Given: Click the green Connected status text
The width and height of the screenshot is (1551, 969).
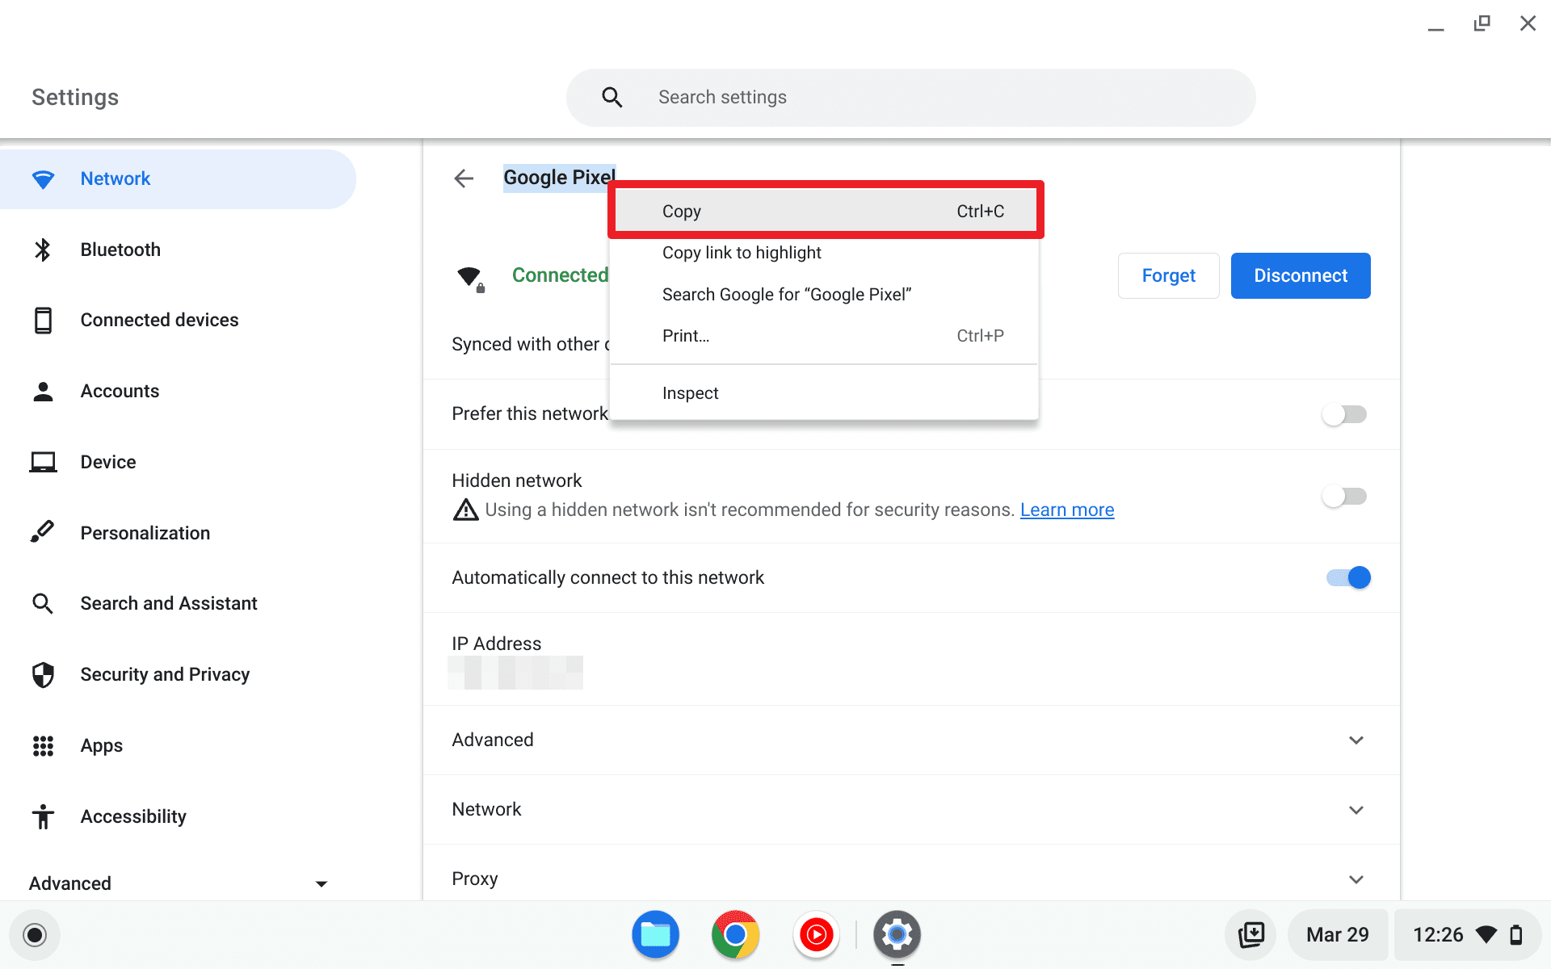Looking at the screenshot, I should [560, 275].
